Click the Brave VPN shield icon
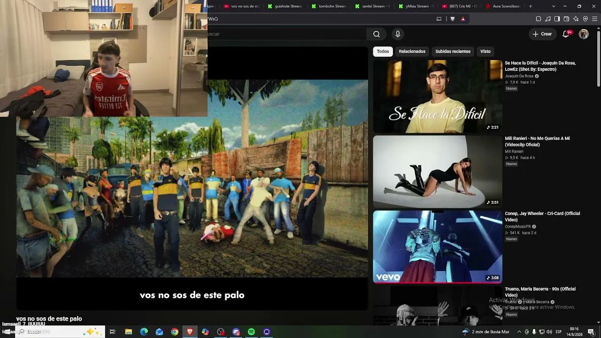 coord(585,19)
